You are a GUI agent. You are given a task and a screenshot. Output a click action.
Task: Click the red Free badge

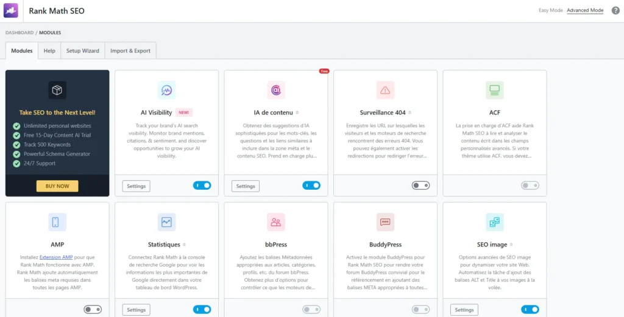pyautogui.click(x=324, y=71)
